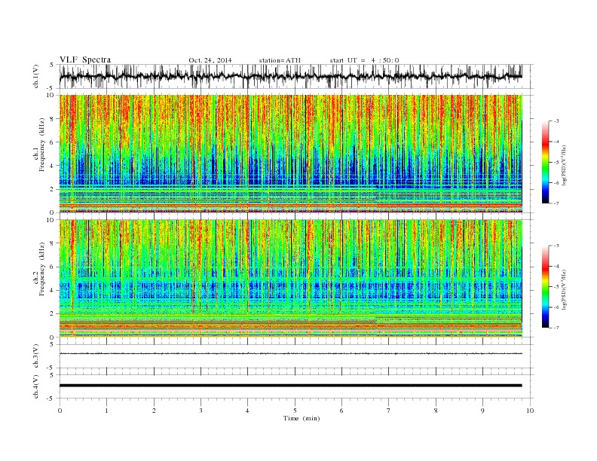Click time axis tick label "7"

click(x=389, y=411)
